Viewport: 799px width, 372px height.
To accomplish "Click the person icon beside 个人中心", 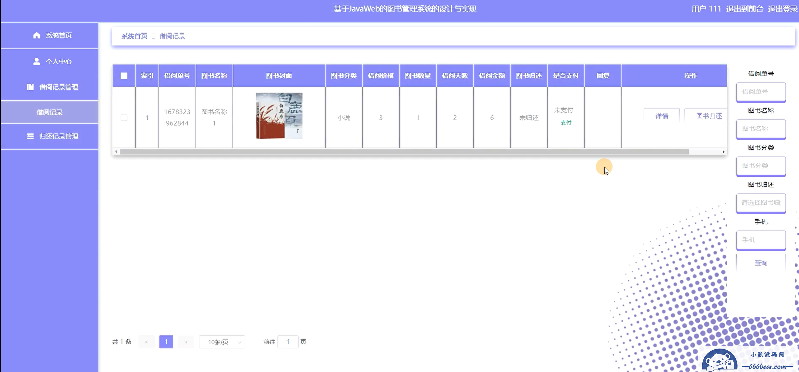I will [x=37, y=61].
